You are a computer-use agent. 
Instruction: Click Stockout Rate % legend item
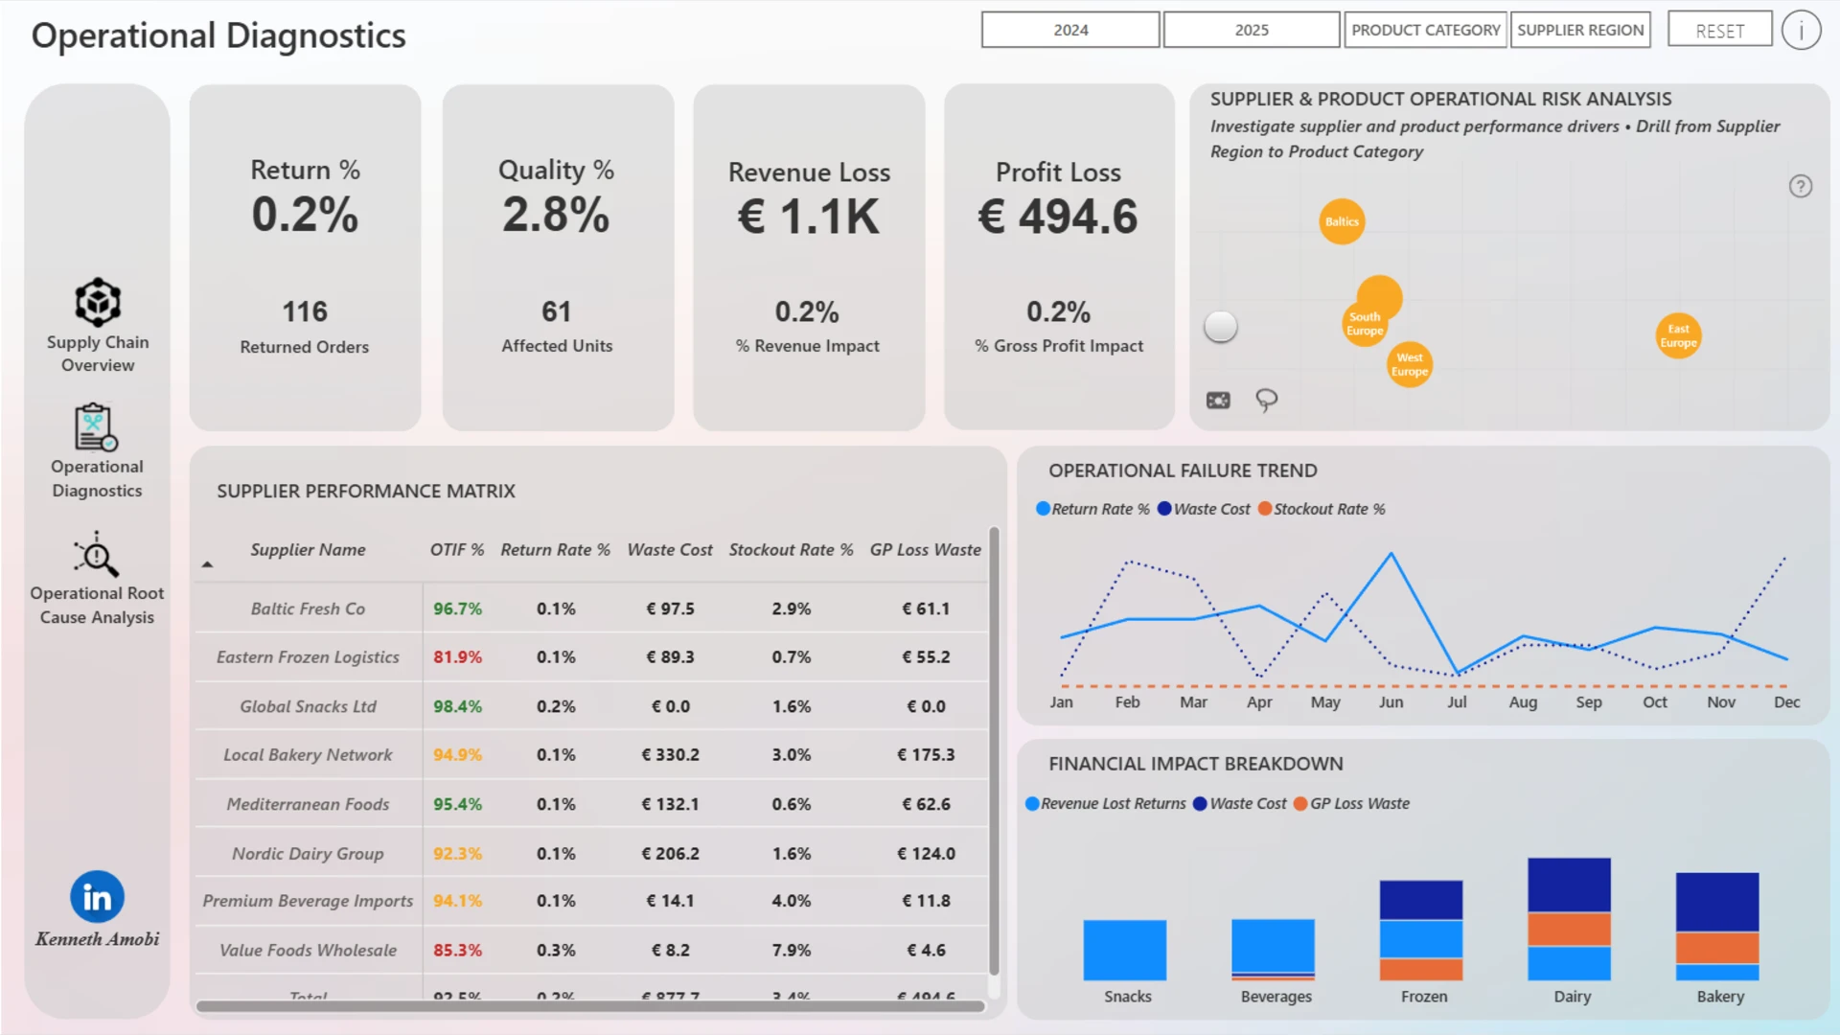tap(1322, 509)
